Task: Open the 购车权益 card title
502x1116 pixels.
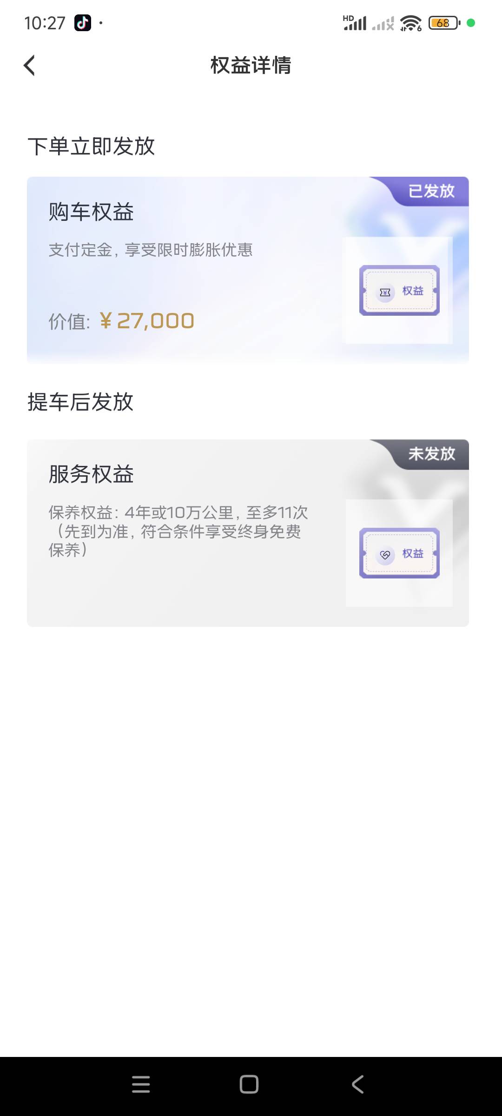Action: (x=91, y=213)
